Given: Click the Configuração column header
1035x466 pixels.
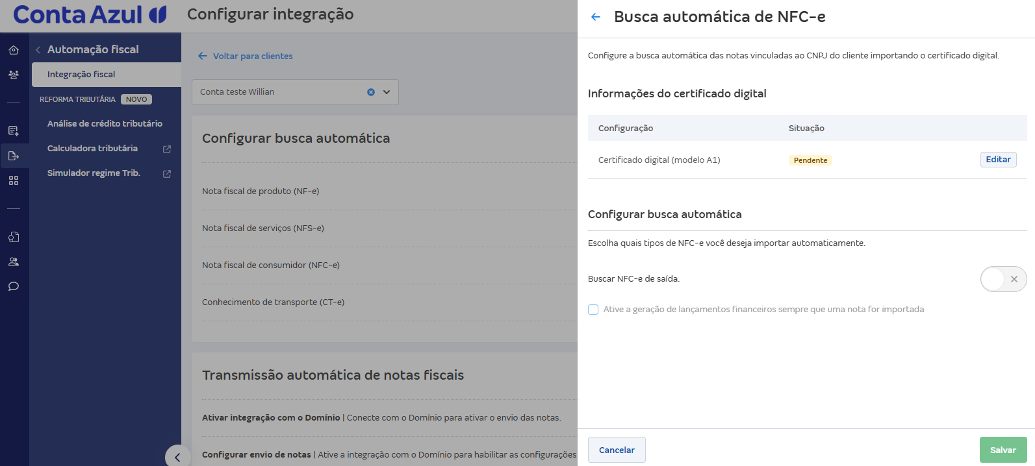Looking at the screenshot, I should 626,128.
